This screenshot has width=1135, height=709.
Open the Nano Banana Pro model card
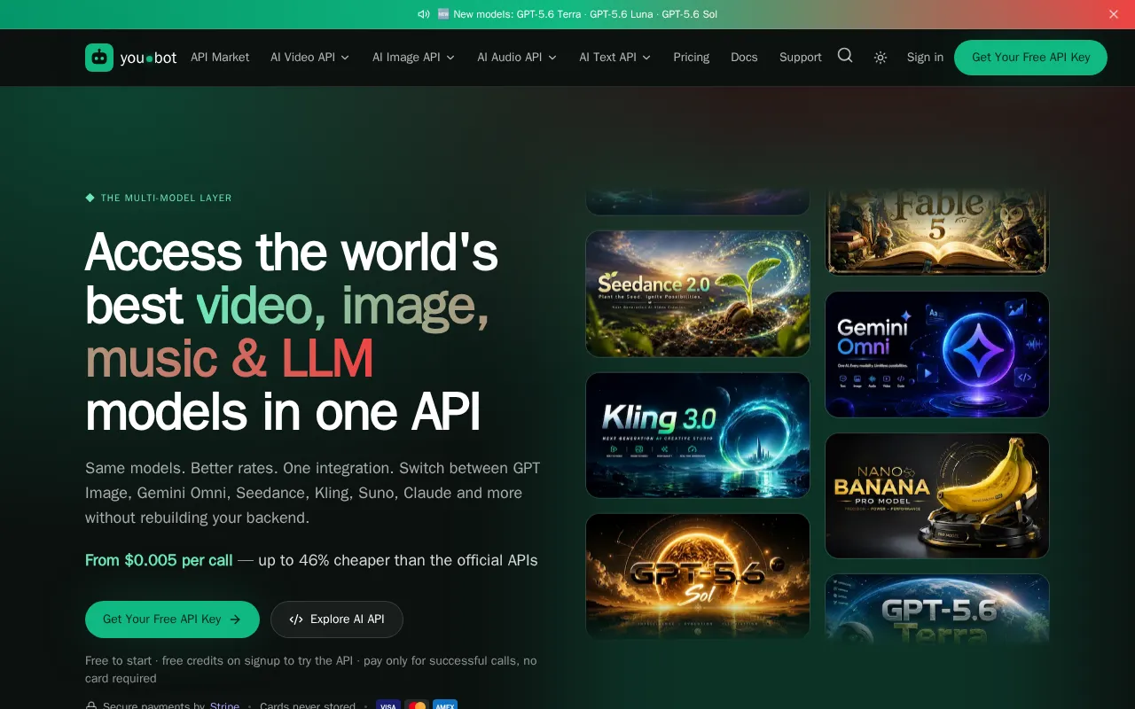tap(937, 496)
